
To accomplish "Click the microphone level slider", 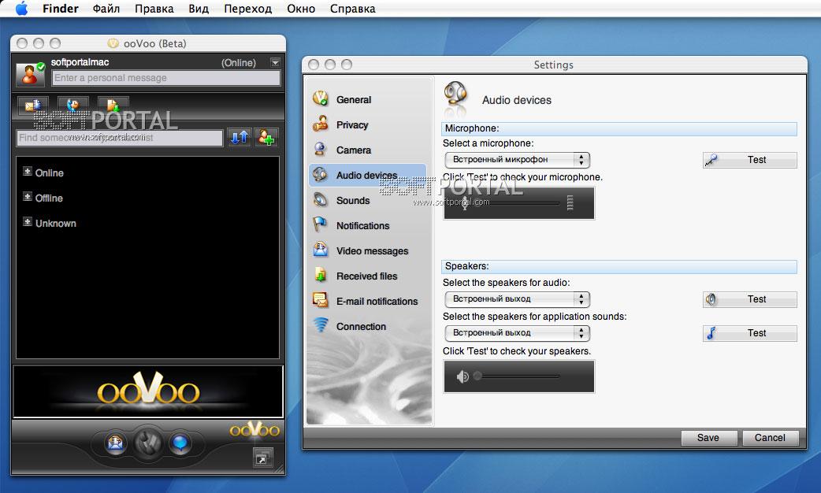I will point(519,203).
